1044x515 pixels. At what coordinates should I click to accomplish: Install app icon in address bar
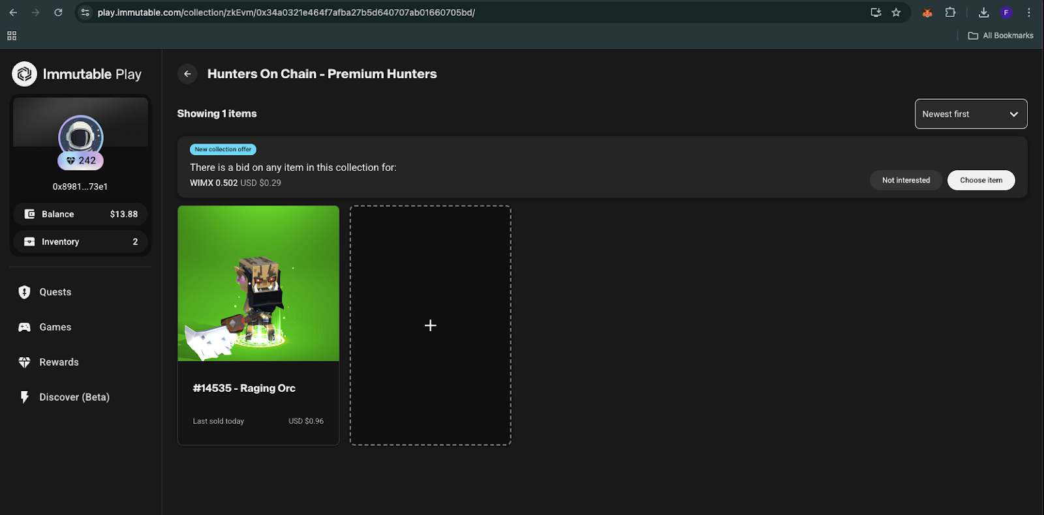876,12
